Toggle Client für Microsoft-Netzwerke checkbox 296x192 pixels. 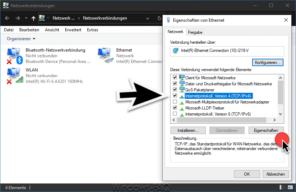[175, 78]
